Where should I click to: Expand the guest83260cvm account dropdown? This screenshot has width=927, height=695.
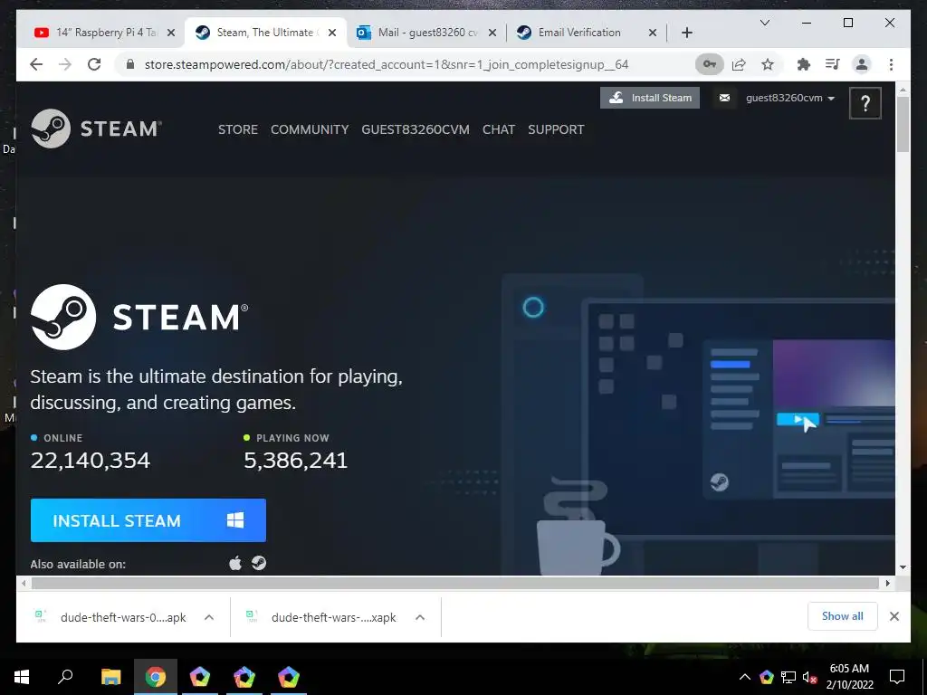[x=790, y=98]
